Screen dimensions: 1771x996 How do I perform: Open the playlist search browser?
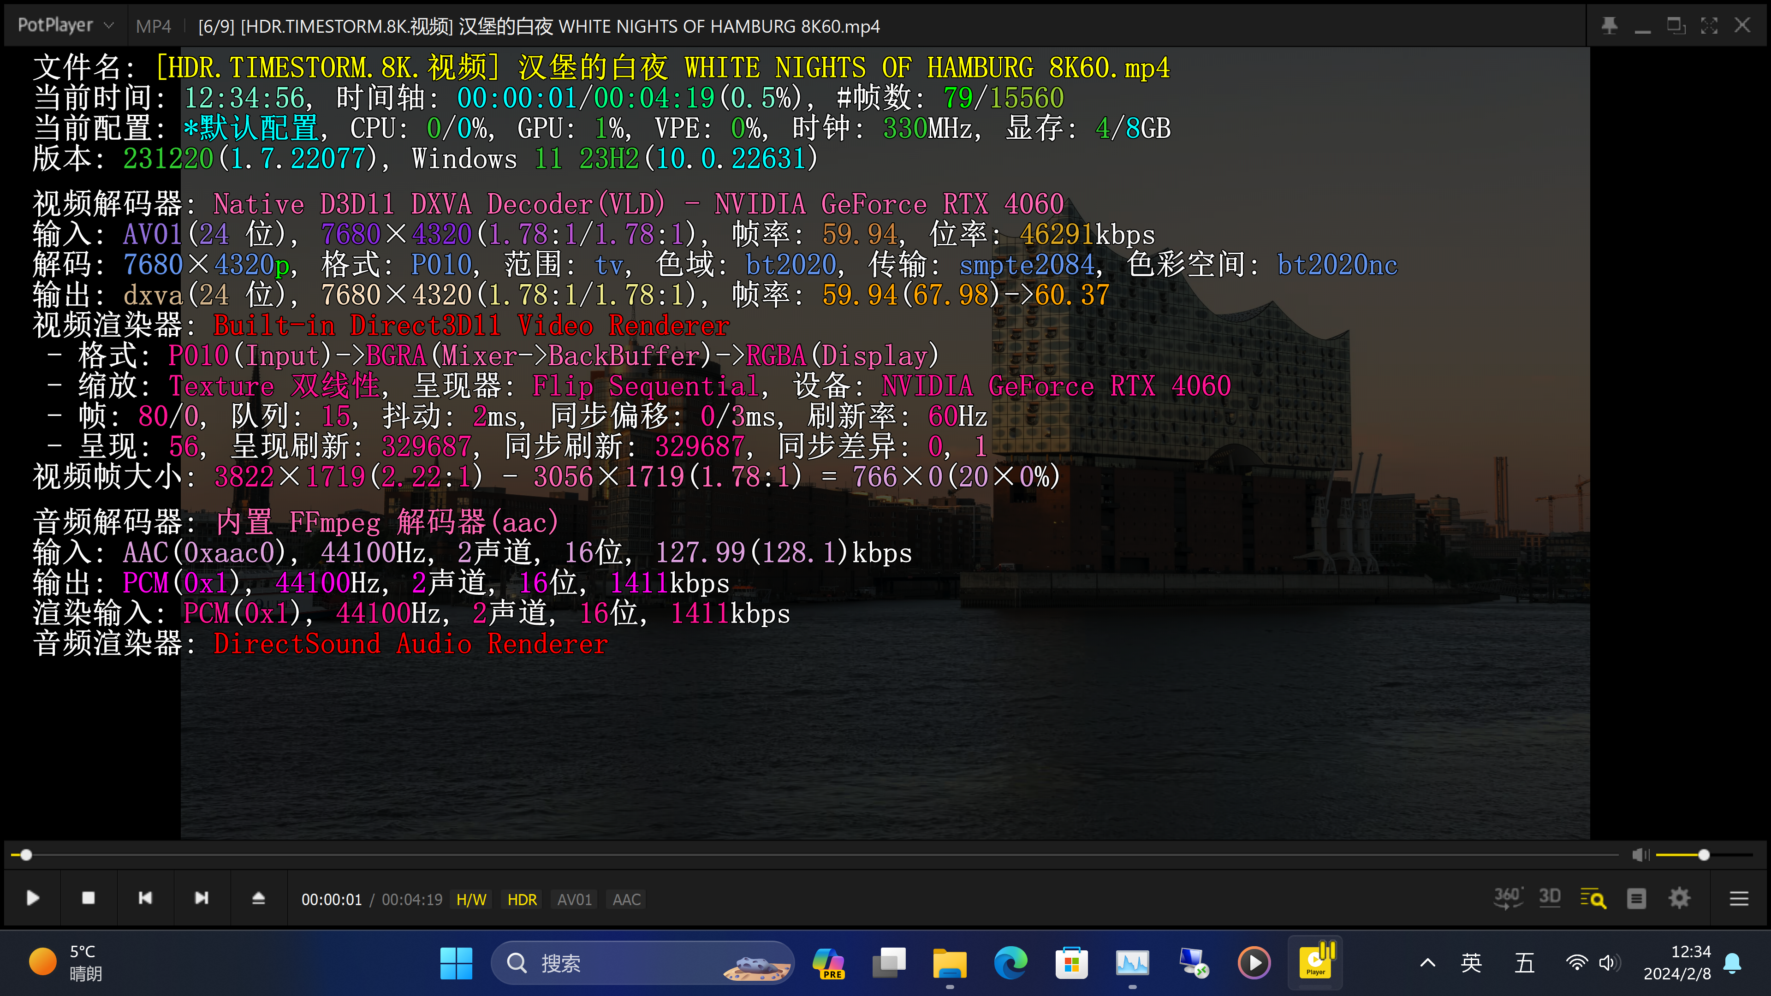pyautogui.click(x=1593, y=898)
